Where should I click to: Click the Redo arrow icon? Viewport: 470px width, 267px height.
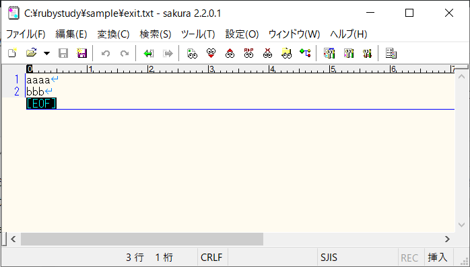click(x=125, y=53)
